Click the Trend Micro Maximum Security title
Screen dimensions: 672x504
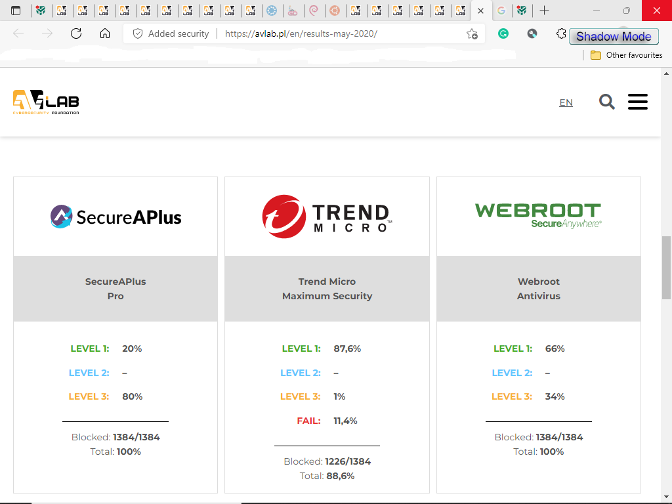pyautogui.click(x=327, y=289)
